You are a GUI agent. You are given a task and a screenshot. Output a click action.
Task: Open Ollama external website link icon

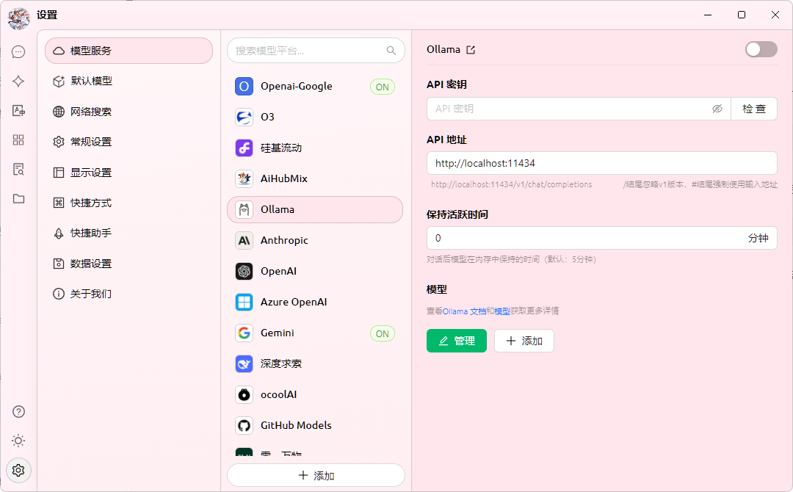point(471,50)
